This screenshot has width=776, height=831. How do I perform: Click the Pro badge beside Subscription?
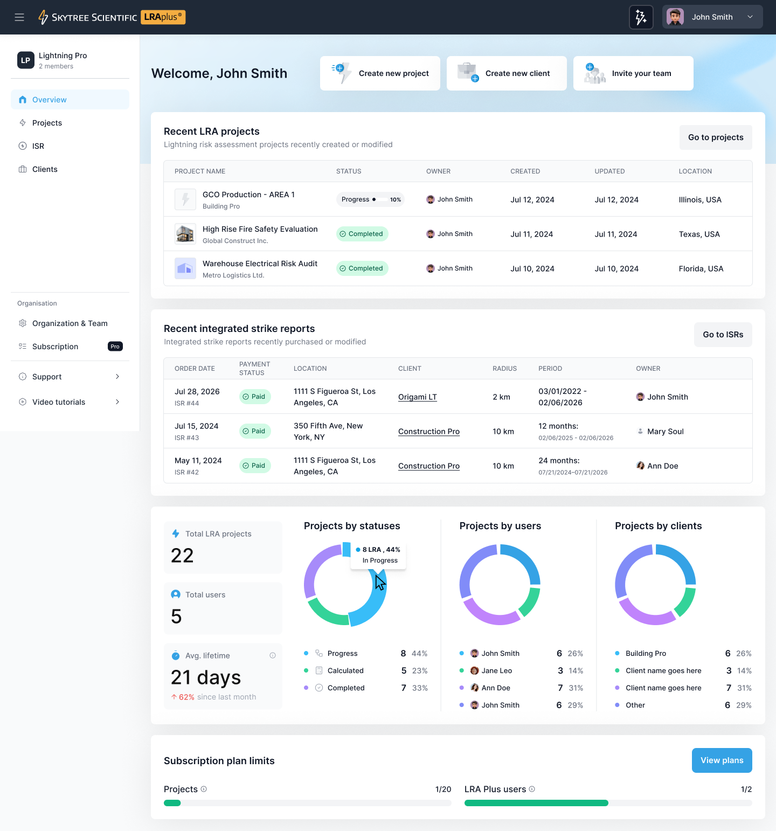tap(115, 347)
